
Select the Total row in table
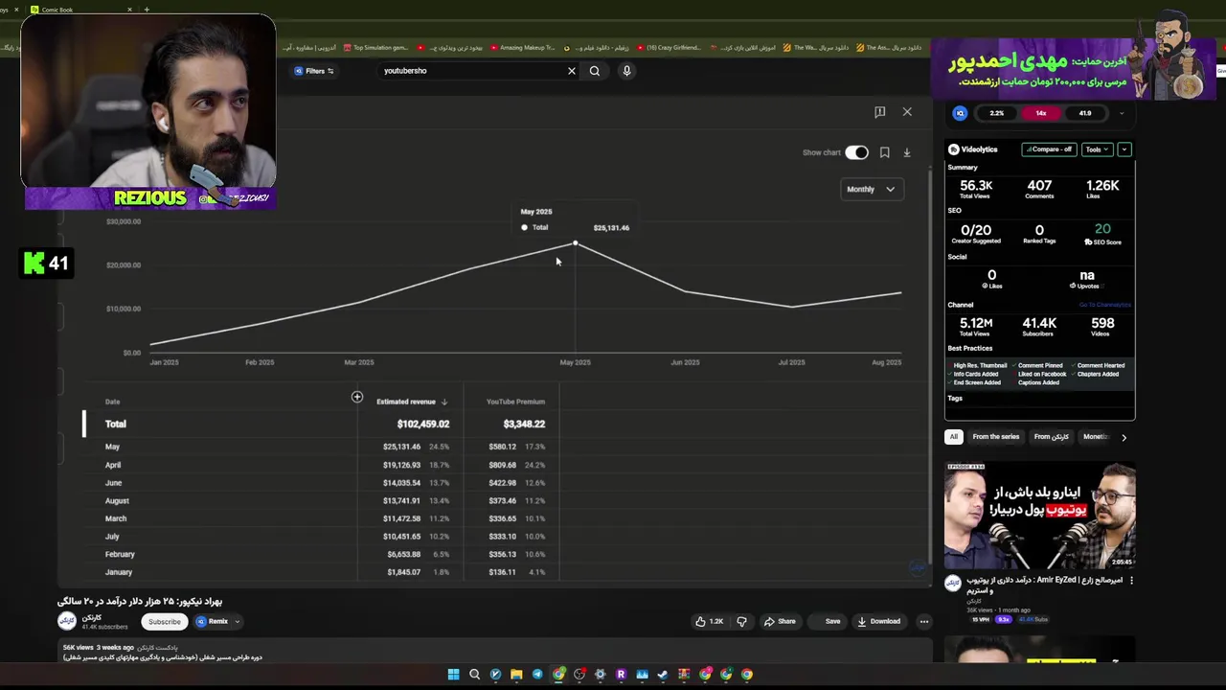coord(321,424)
